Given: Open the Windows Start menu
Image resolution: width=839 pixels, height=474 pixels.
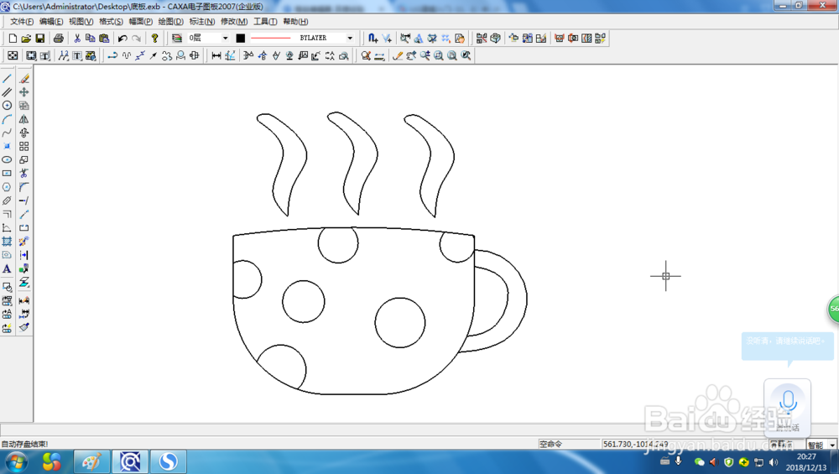Looking at the screenshot, I should pyautogui.click(x=17, y=461).
